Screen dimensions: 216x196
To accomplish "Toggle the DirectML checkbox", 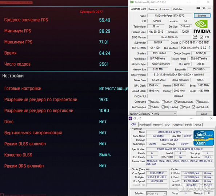I will pyautogui.click(x=197, y=102).
